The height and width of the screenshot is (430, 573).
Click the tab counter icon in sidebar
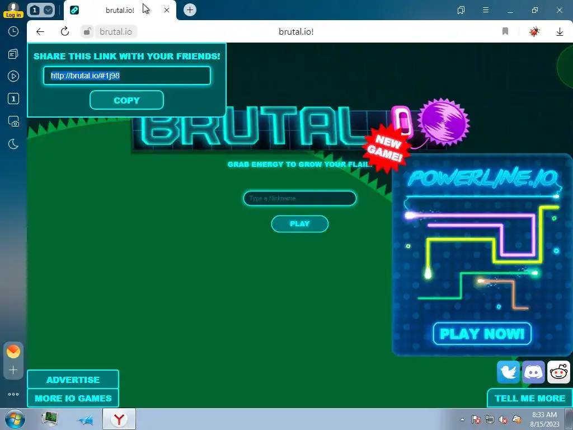coord(13,99)
